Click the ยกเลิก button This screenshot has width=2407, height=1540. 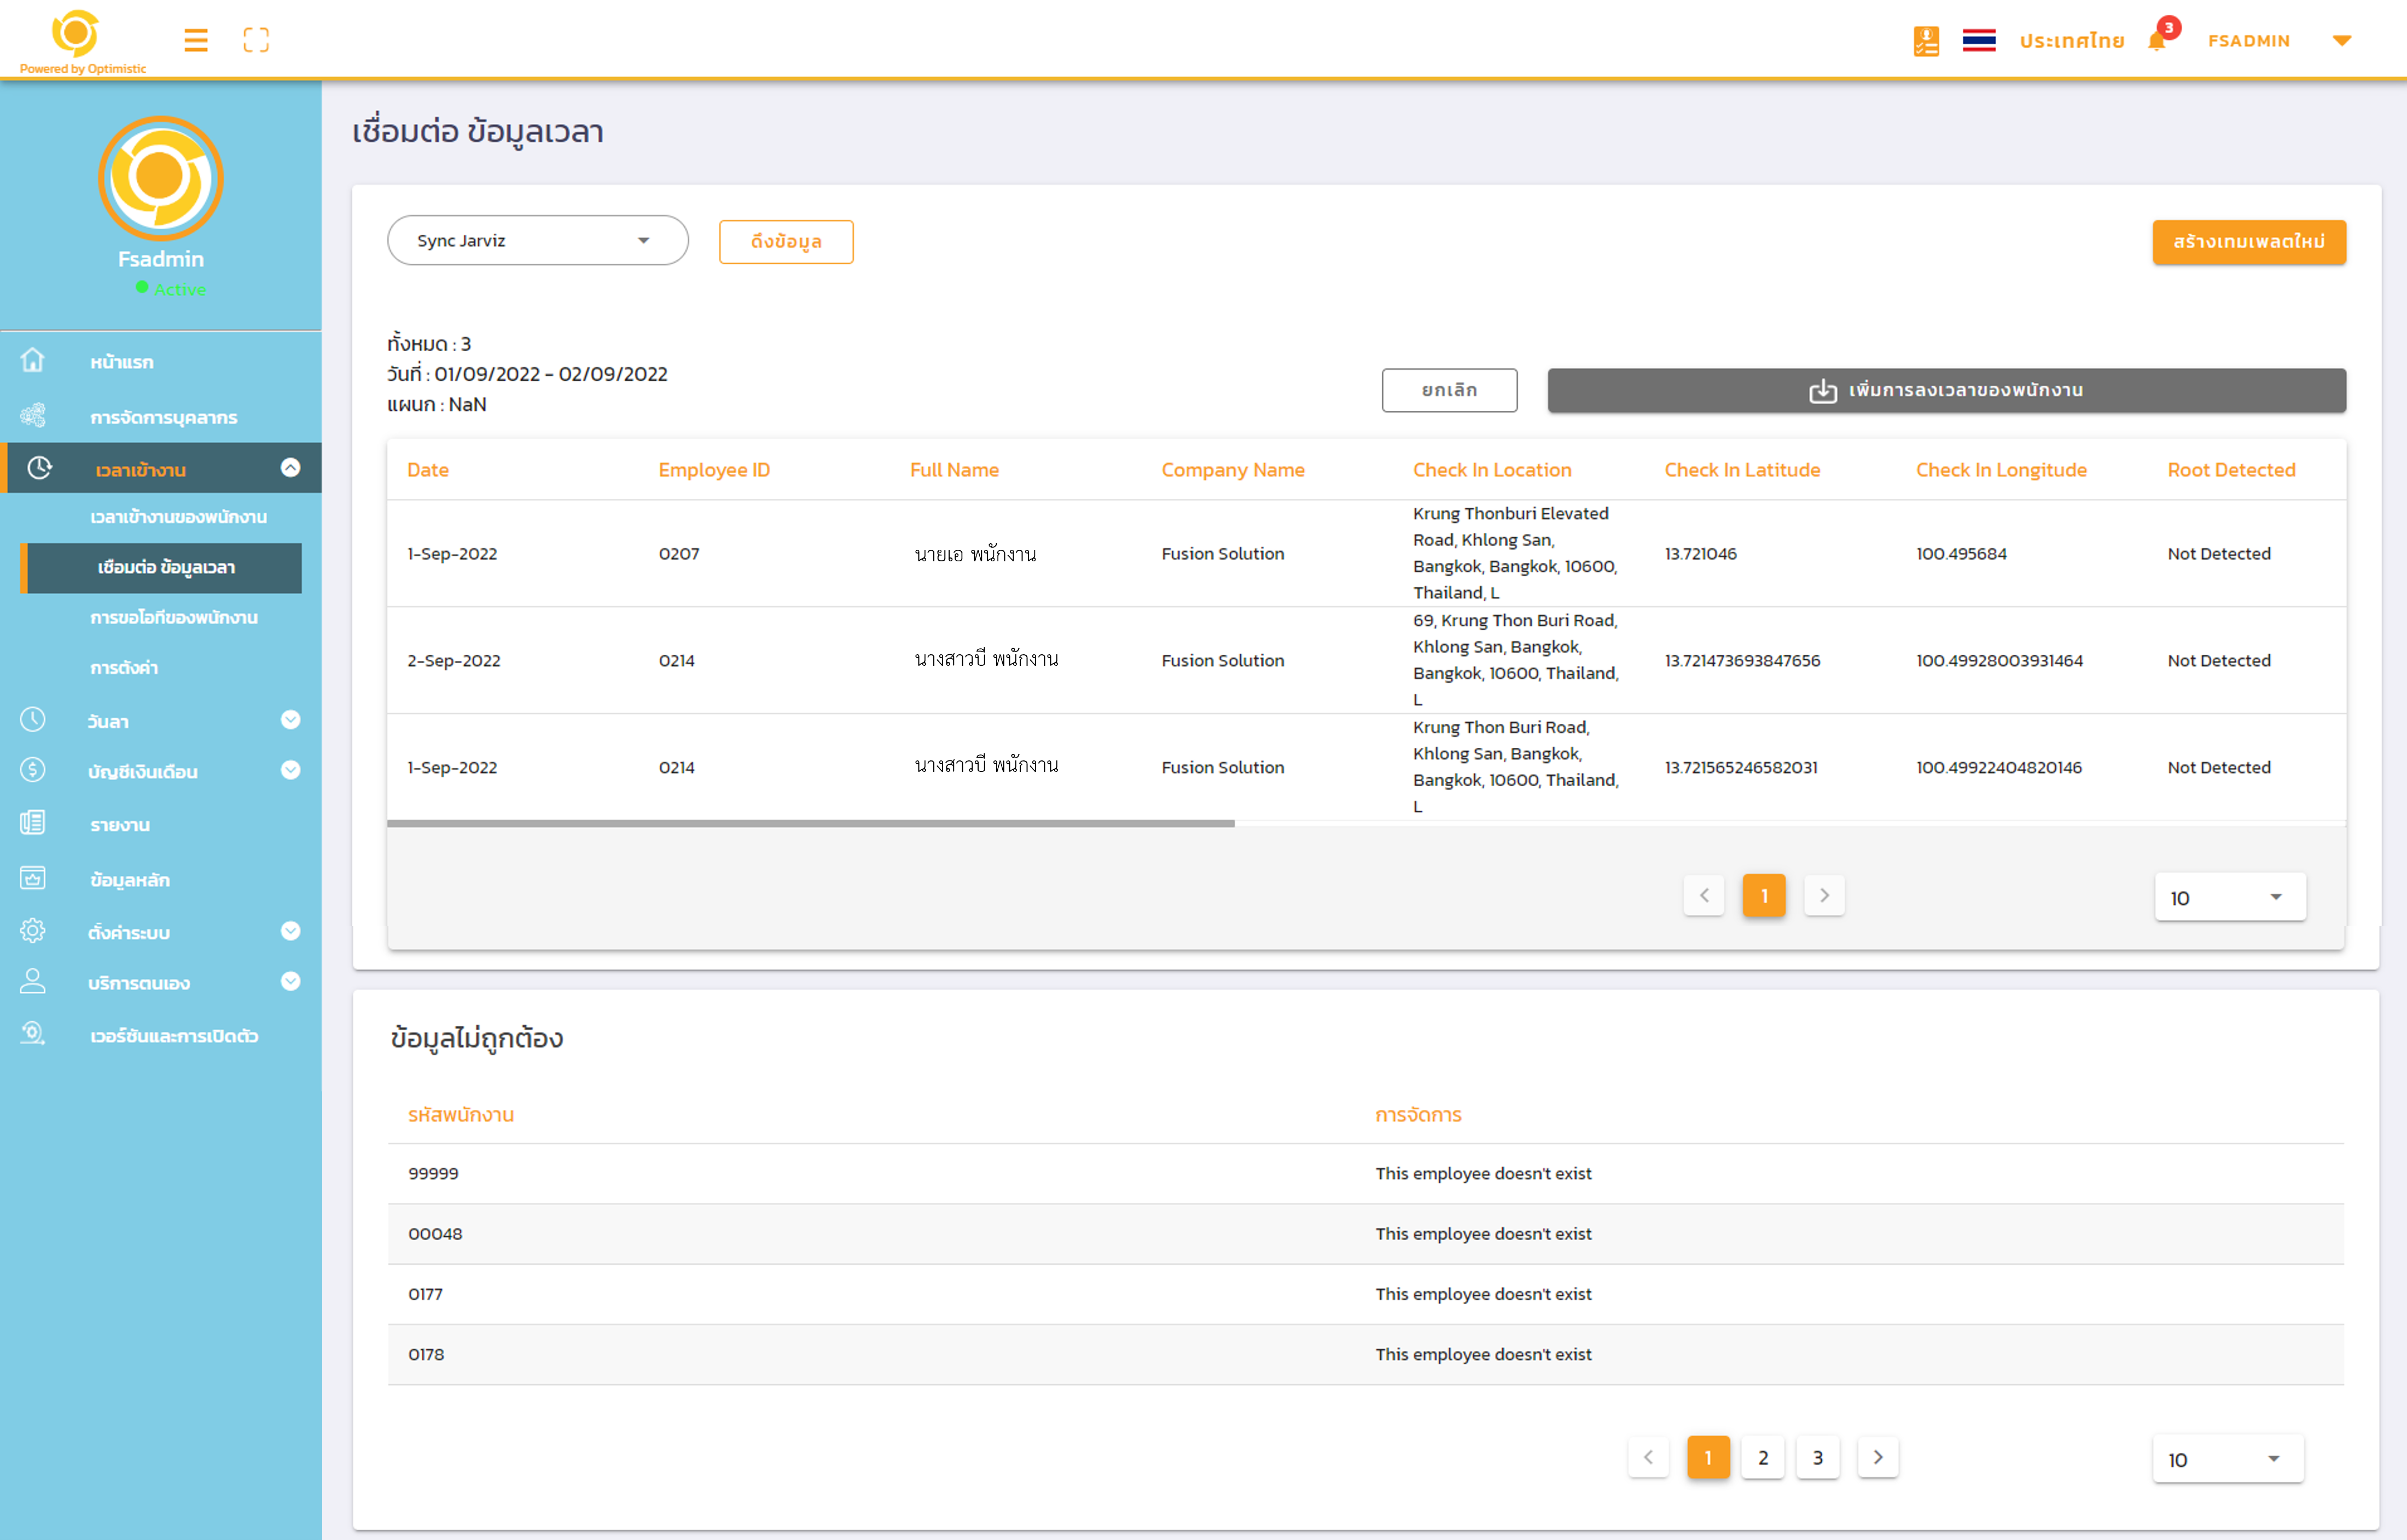point(1449,390)
